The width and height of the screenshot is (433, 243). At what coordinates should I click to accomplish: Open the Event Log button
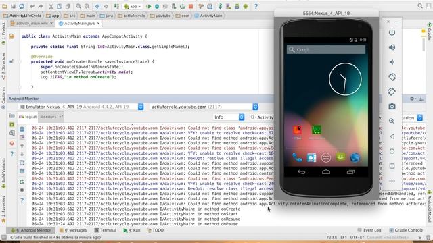tap(369, 230)
